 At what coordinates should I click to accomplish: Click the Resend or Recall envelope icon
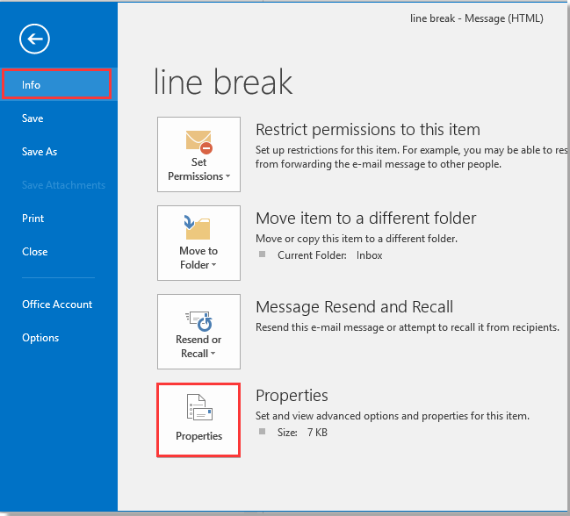198,318
